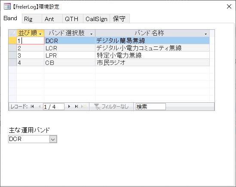Click the form icon in title bar

point(7,6)
